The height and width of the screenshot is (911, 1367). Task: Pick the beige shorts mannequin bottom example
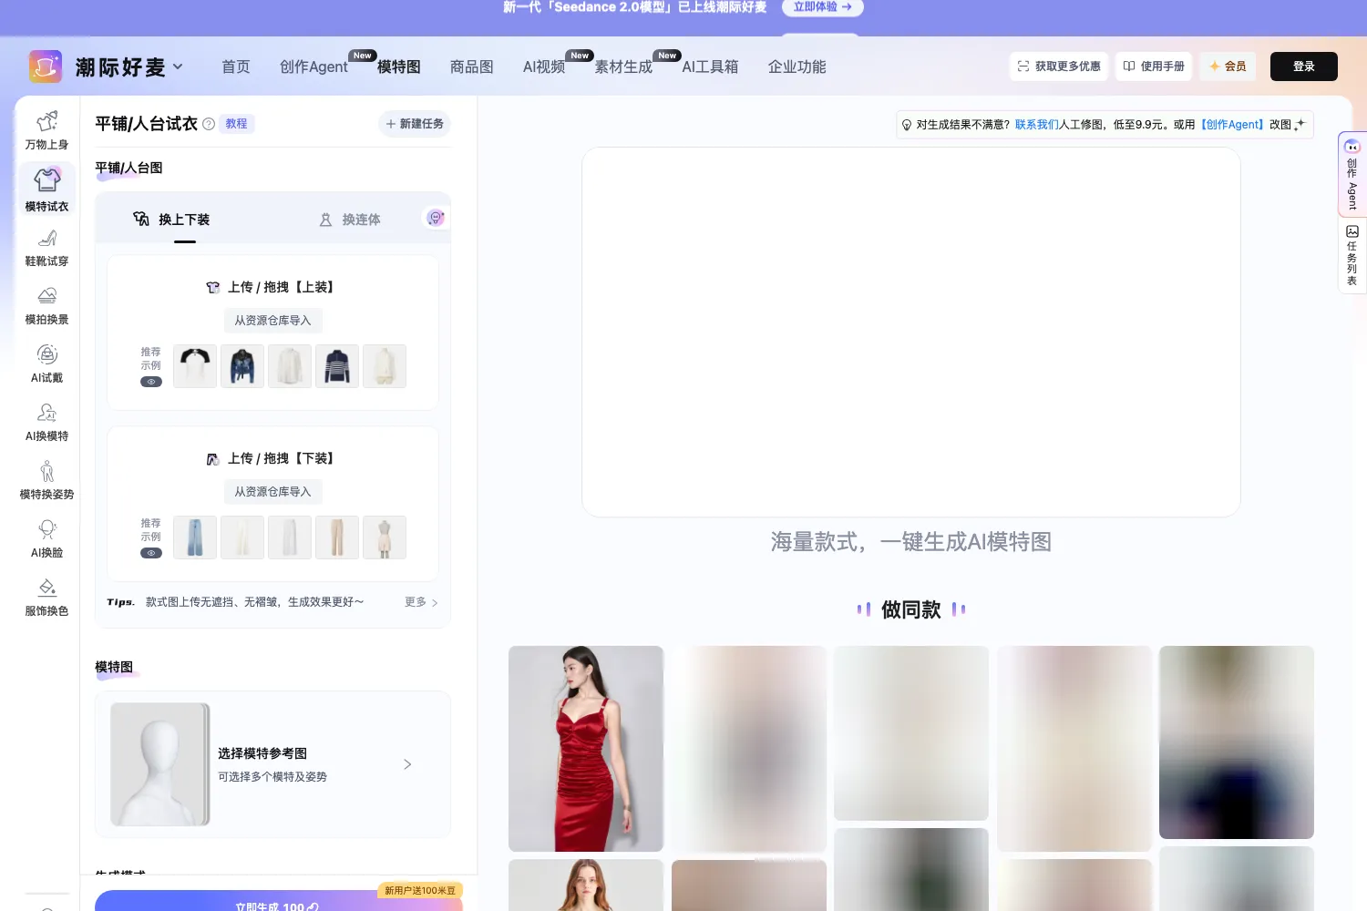(x=385, y=537)
